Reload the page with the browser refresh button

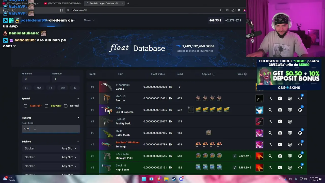coord(14,10)
